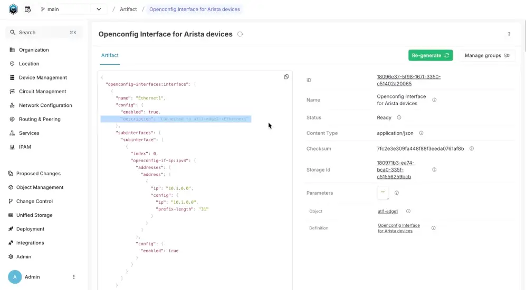Click the Openconfig Interface breadcrumb item

[195, 9]
